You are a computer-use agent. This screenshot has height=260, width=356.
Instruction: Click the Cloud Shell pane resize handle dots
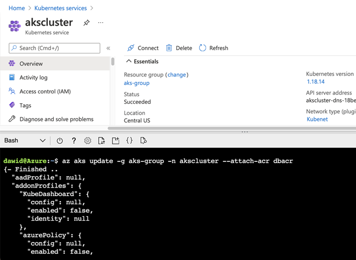click(245, 132)
